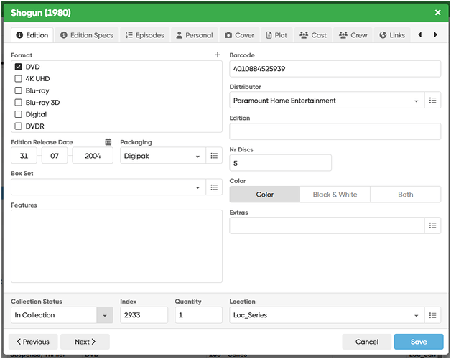This screenshot has width=451, height=359.
Task: Uncheck the DVD format checkbox
Action: click(x=19, y=67)
